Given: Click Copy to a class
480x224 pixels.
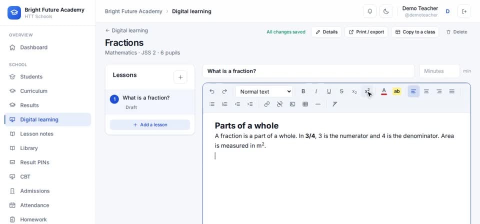Looking at the screenshot, I should (415, 32).
